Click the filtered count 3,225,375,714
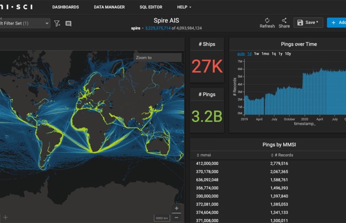 158,28
